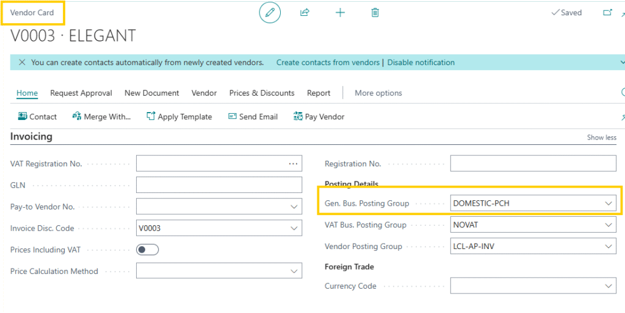Click the plus icon to add new vendor

click(x=340, y=13)
